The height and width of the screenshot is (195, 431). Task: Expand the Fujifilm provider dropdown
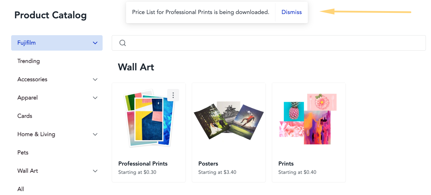pyautogui.click(x=57, y=43)
